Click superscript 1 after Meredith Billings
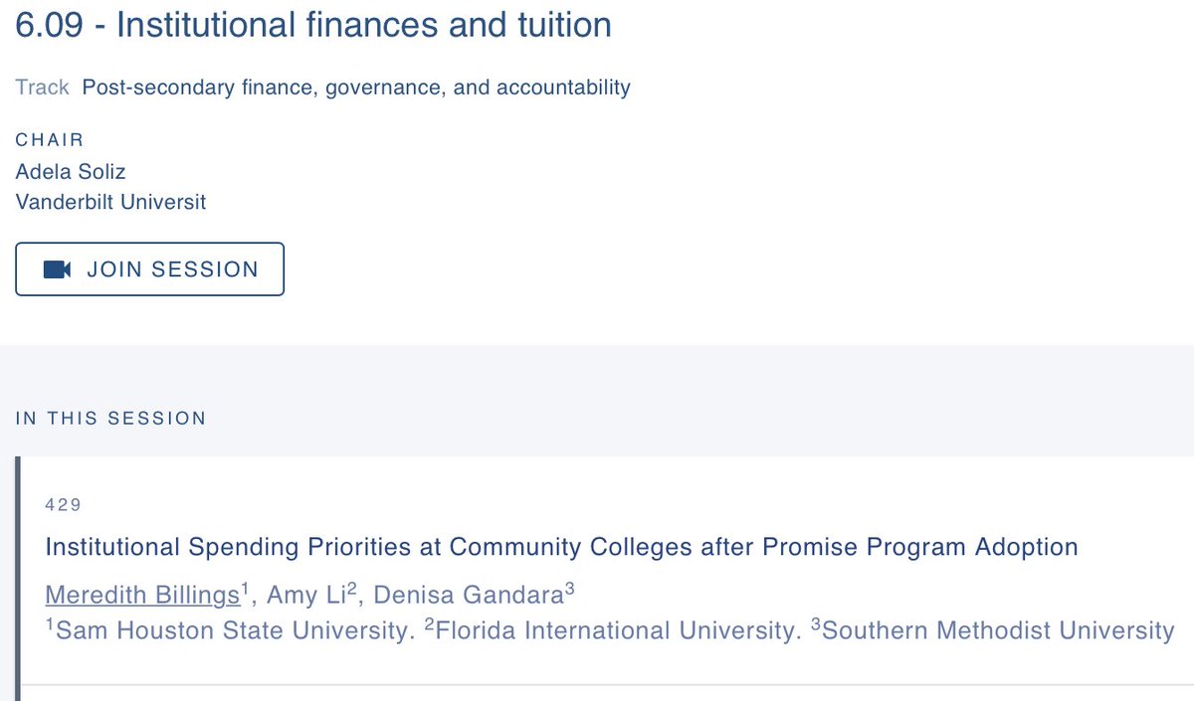This screenshot has width=1194, height=701. point(245,589)
